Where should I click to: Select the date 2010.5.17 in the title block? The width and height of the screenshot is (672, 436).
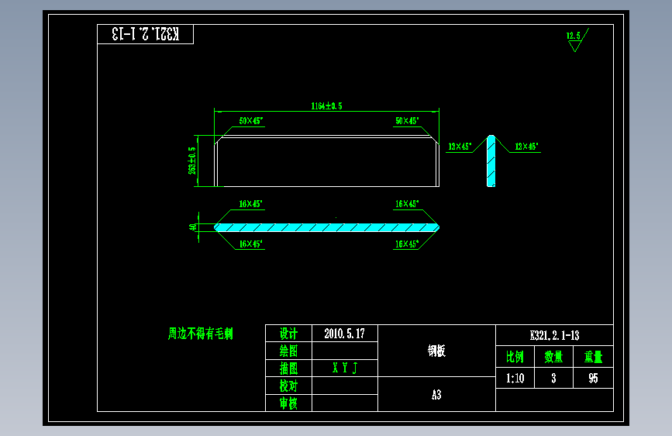pyautogui.click(x=345, y=334)
